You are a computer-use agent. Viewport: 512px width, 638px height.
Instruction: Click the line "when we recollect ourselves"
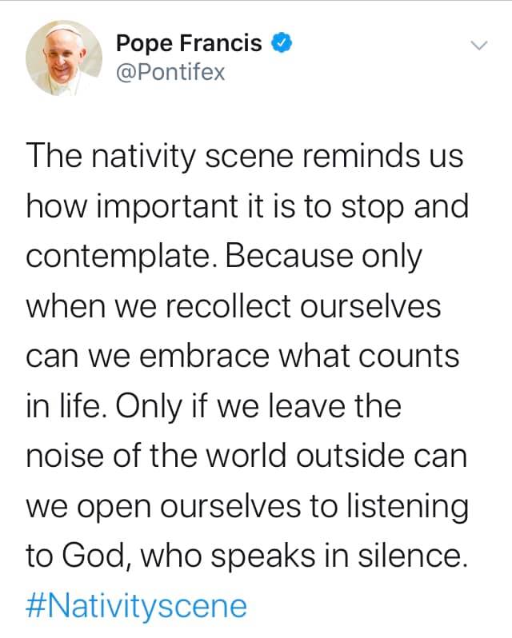(234, 308)
